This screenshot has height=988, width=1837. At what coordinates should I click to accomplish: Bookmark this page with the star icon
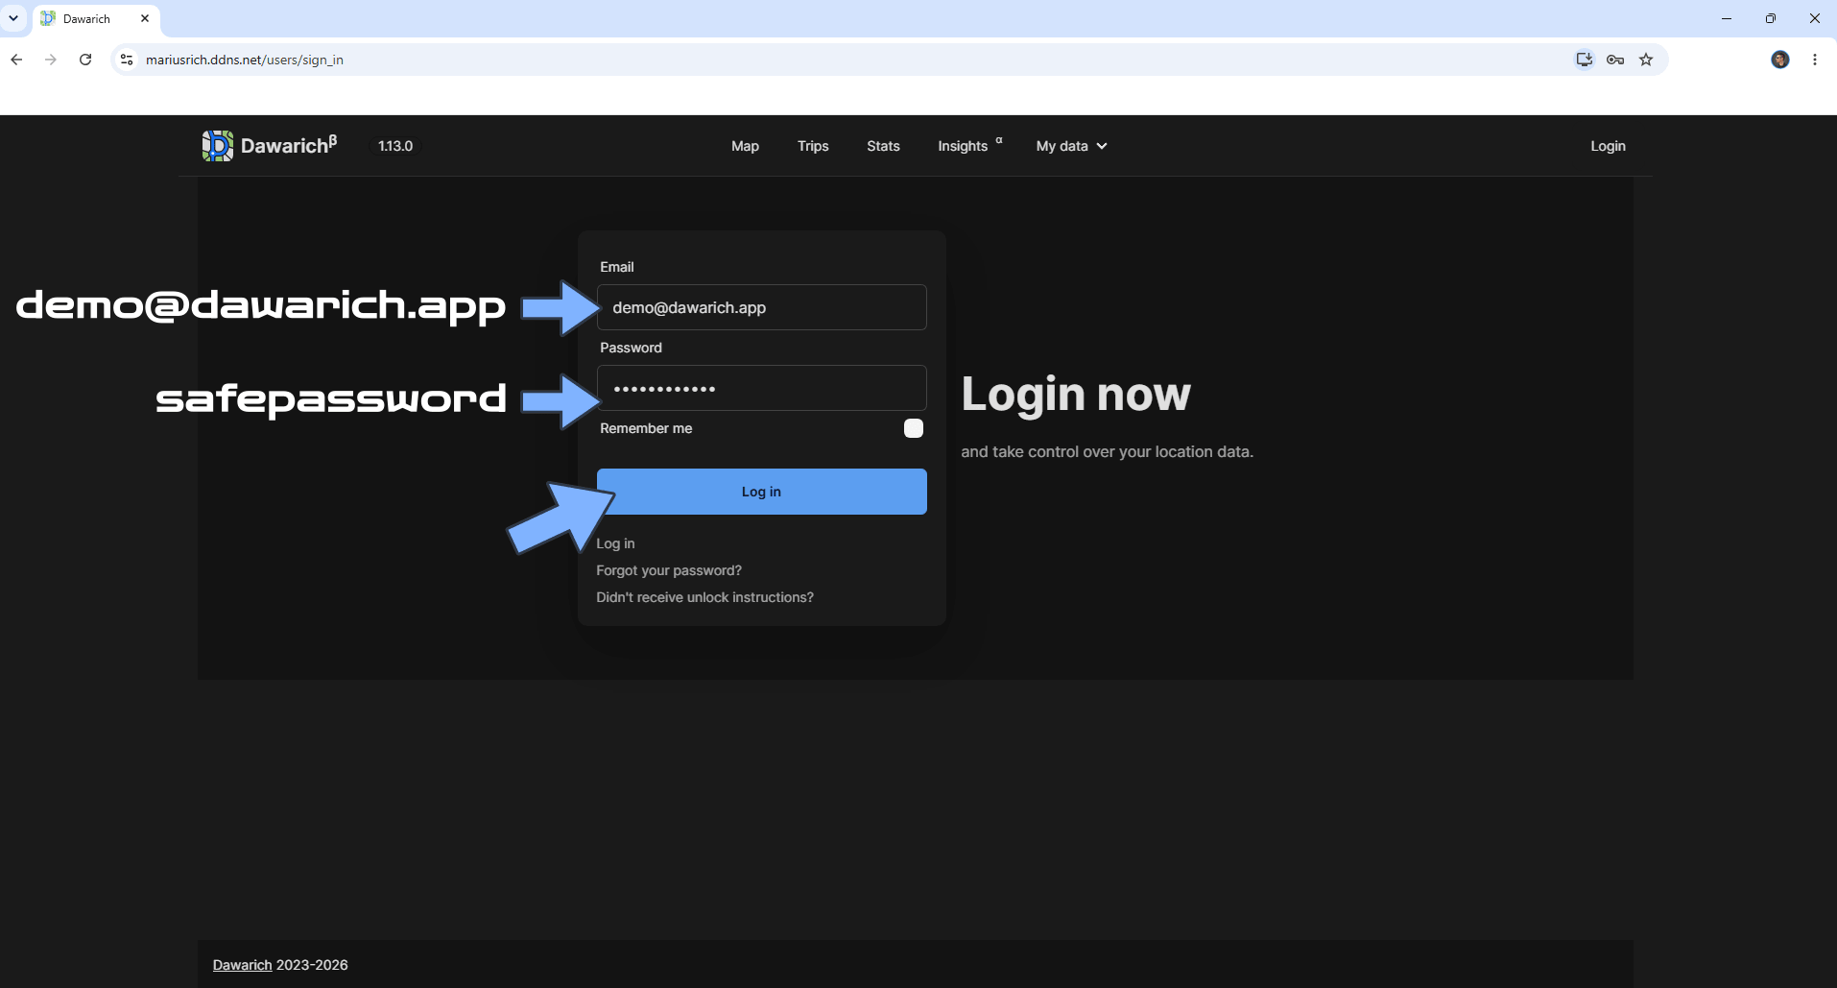coord(1646,60)
